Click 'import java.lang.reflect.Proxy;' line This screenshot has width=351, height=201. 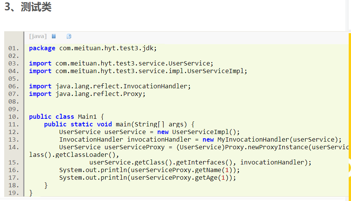[87, 94]
